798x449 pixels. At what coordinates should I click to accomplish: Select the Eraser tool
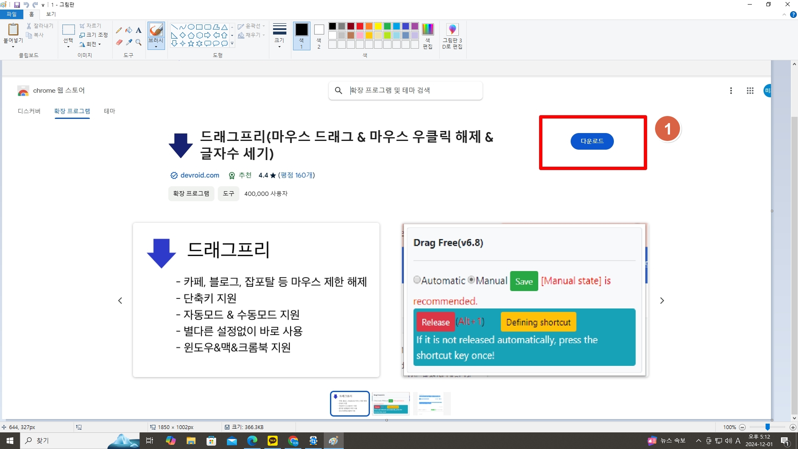pyautogui.click(x=119, y=42)
